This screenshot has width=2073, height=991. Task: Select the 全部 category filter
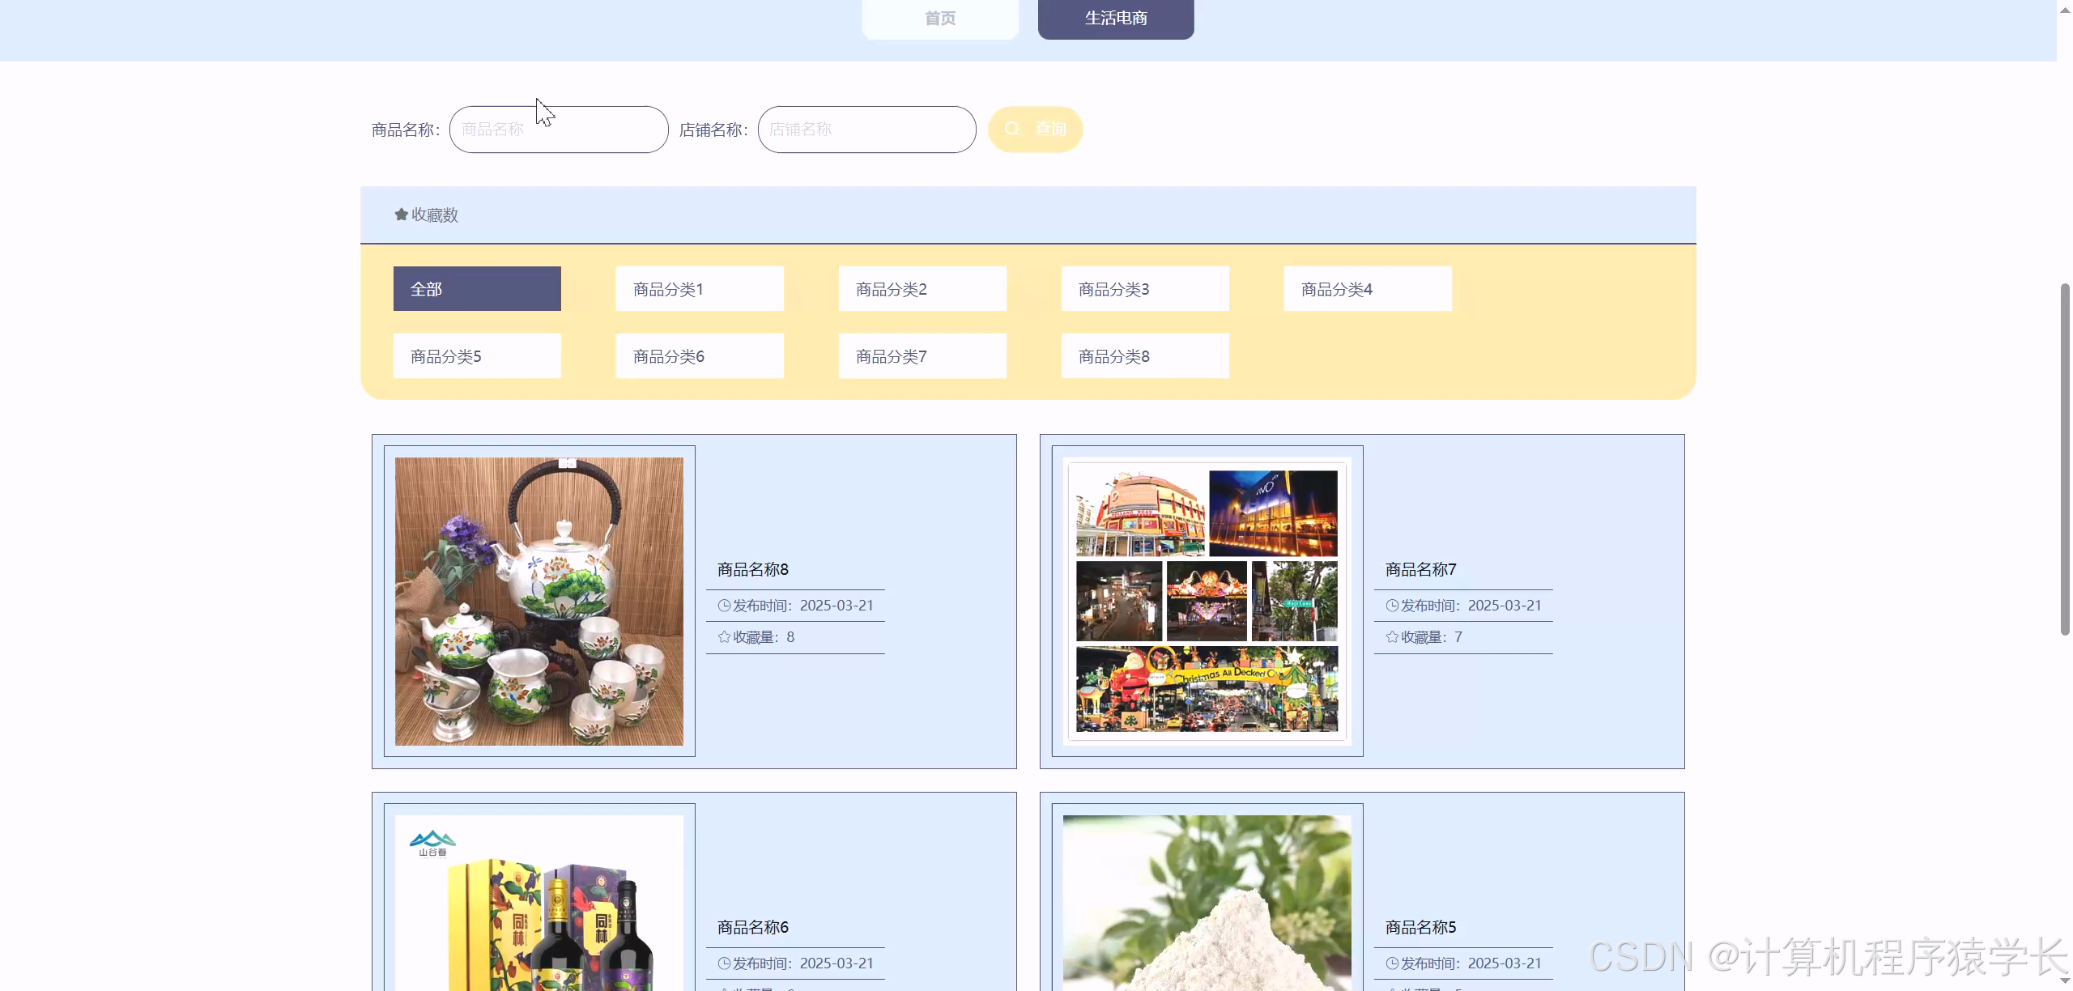click(476, 288)
